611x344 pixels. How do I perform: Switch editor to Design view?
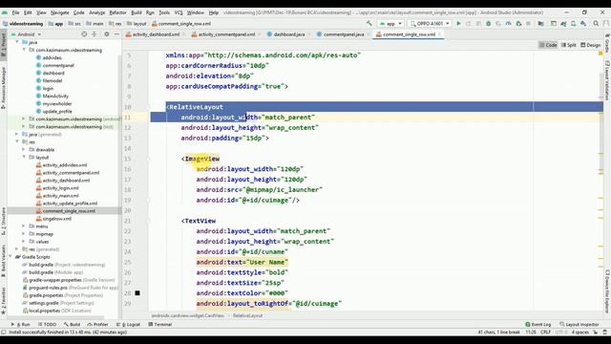[591, 45]
